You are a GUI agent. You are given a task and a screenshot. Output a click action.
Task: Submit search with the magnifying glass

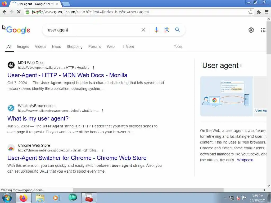click(177, 30)
